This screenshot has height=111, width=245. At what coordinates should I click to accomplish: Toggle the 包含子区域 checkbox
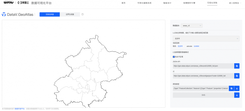(174, 57)
